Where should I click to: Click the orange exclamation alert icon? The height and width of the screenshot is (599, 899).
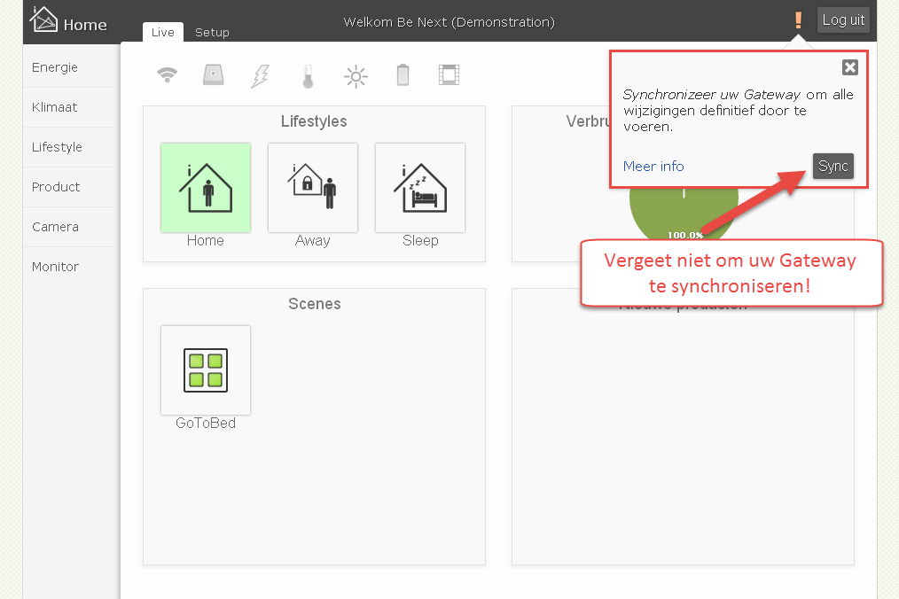click(798, 20)
